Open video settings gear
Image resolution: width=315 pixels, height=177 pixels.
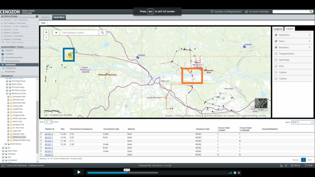coord(235,173)
